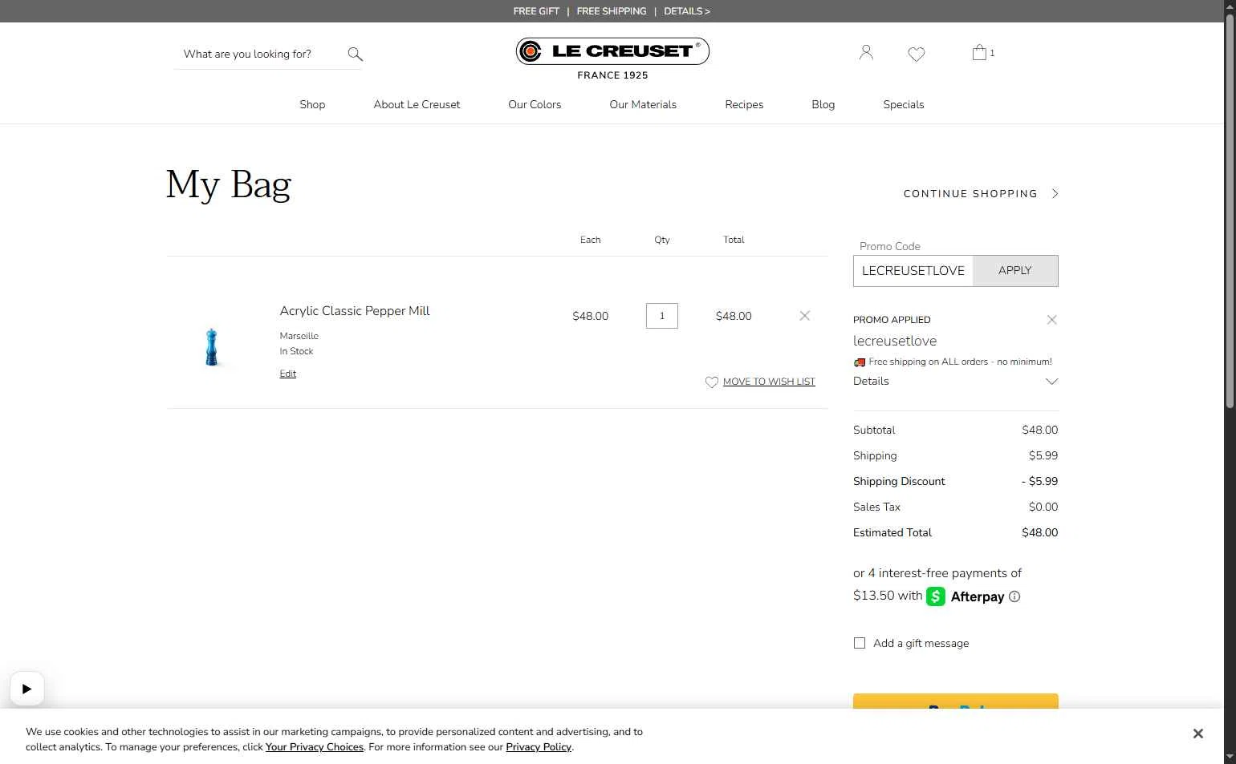Click the Shipping Discount - $5.99 value
Screen dimensions: 1236x764
point(1040,481)
